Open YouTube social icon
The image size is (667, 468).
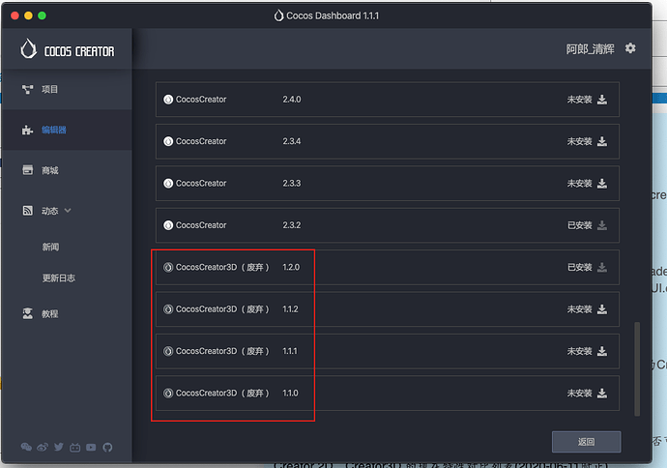[91, 447]
